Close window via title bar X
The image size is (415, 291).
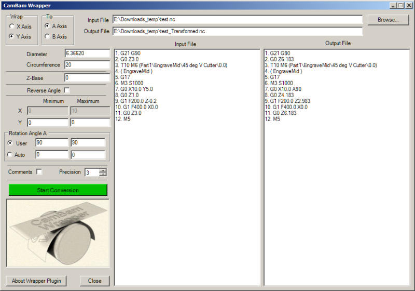click(x=409, y=5)
